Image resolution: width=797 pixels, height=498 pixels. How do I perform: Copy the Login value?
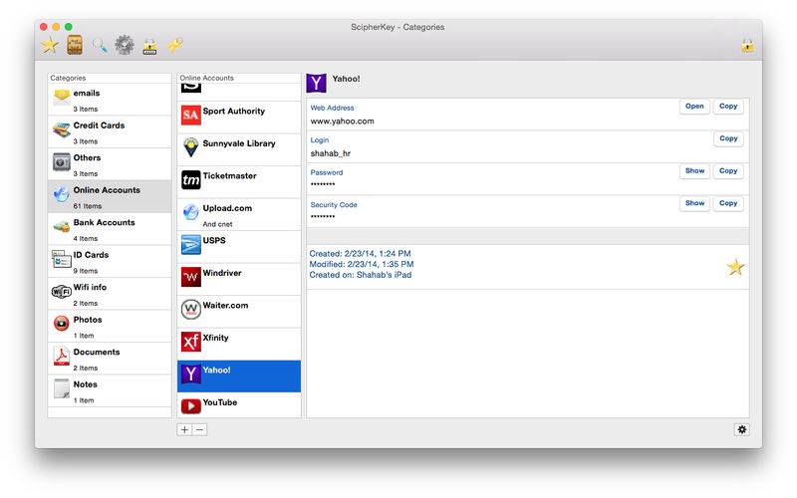pyautogui.click(x=728, y=138)
